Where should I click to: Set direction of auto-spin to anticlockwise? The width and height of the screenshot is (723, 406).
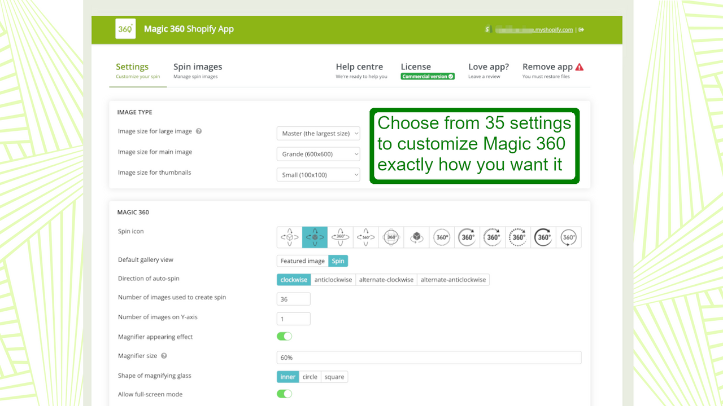tap(333, 280)
